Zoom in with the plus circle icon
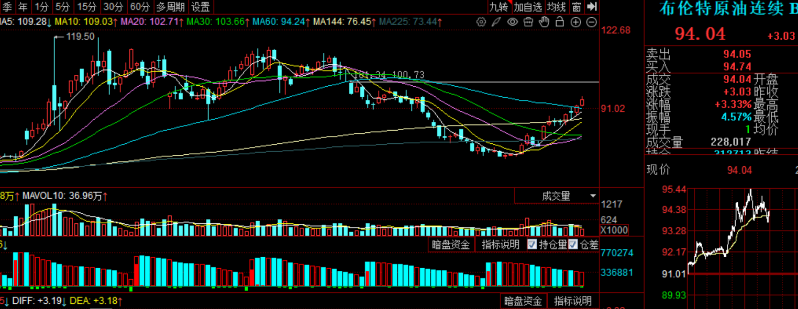798x309 pixels. pyautogui.click(x=575, y=22)
